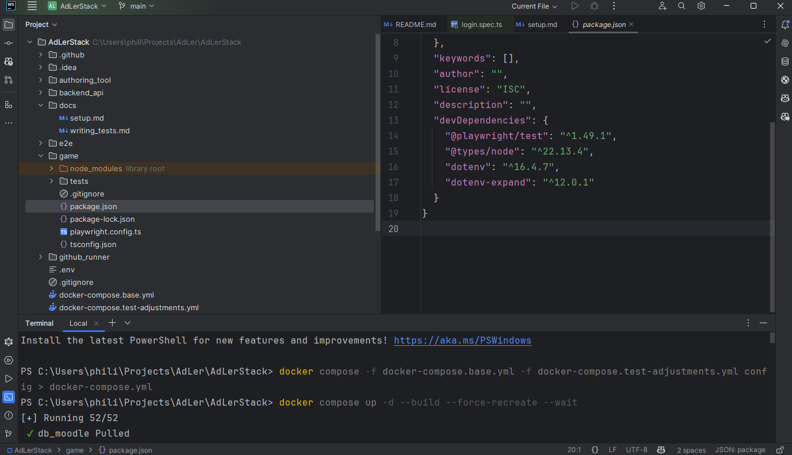Expand the backend_api folder
Image resolution: width=792 pixels, height=455 pixels.
click(x=40, y=92)
